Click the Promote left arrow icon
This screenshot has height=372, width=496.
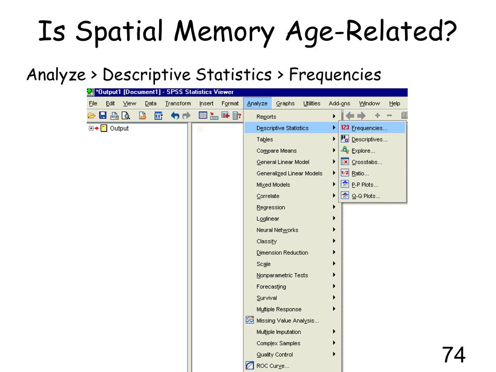coord(350,116)
